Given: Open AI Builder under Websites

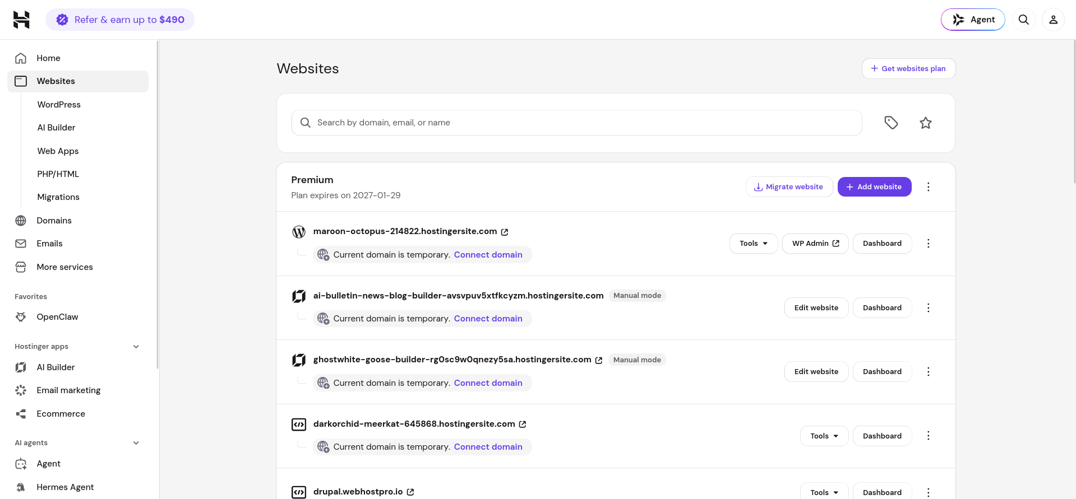Looking at the screenshot, I should tap(56, 128).
